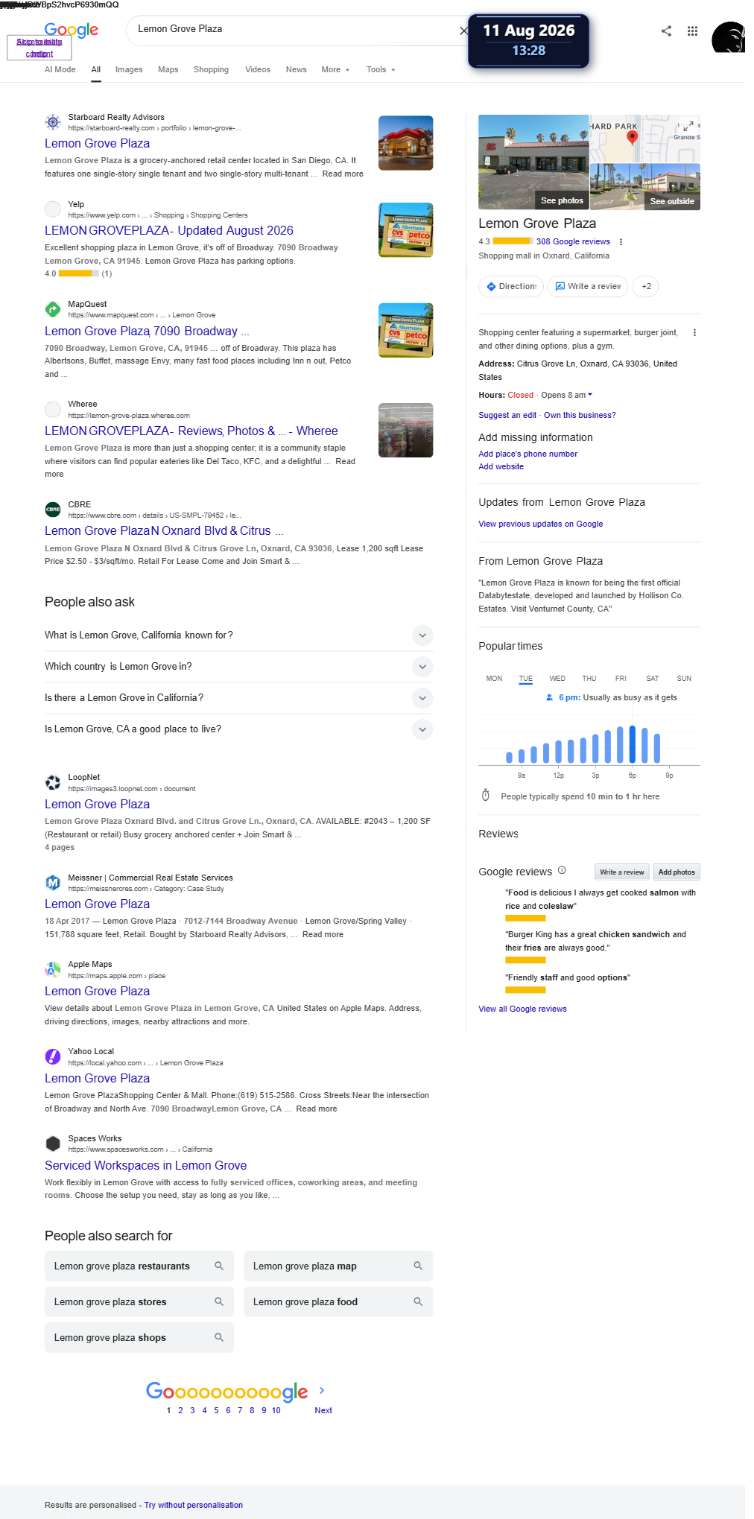Click the LoopNet favicon

pyautogui.click(x=52, y=782)
